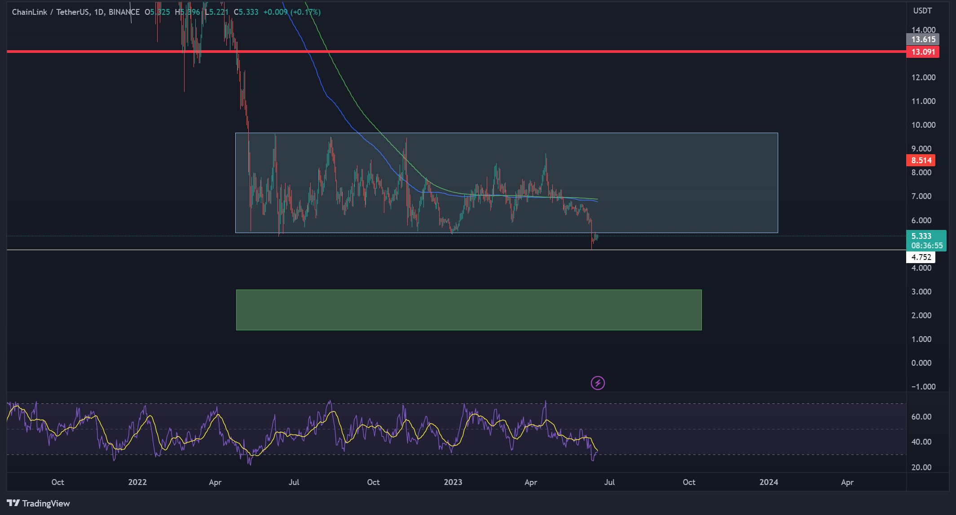The image size is (956, 515).
Task: Select the white 4.752 price label
Action: (921, 257)
